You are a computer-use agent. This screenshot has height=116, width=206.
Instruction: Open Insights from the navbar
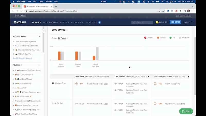[161, 22]
